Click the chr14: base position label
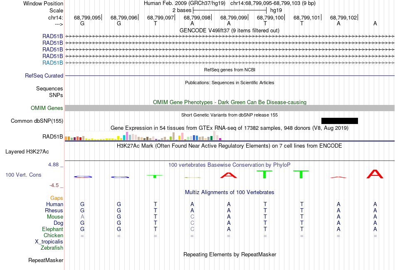 pyautogui.click(x=56, y=17)
